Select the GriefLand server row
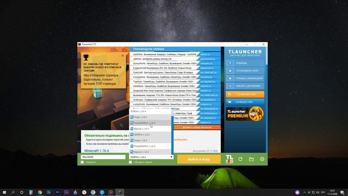This screenshot has width=348, height=196. click(x=165, y=100)
